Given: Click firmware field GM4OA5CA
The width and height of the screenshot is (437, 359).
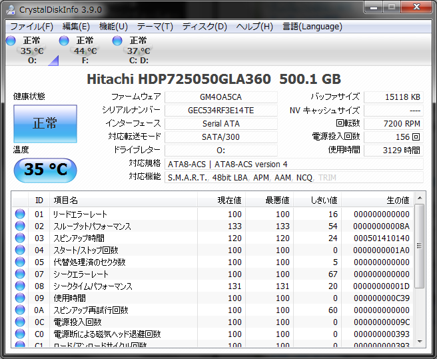Looking at the screenshot, I should click(221, 97).
